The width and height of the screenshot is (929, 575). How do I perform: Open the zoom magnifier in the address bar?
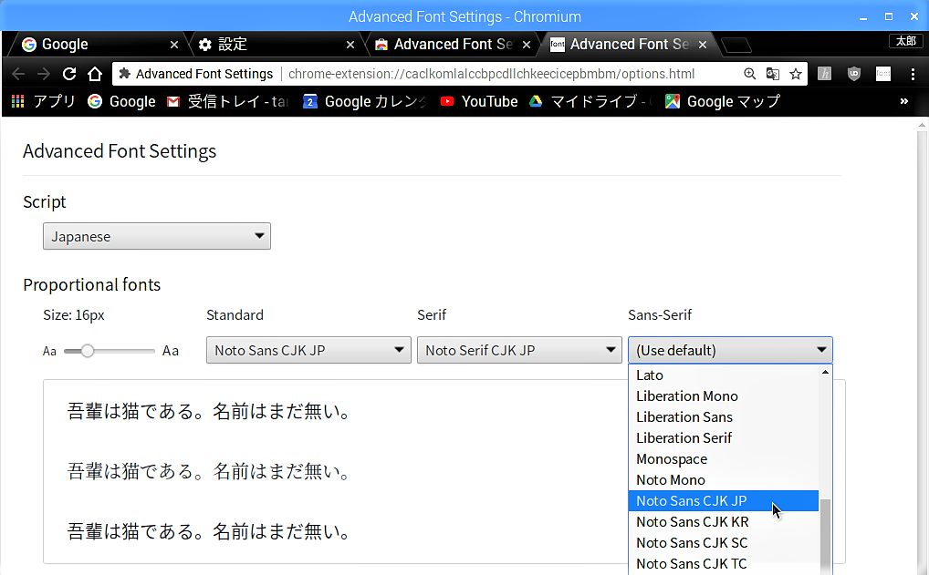click(750, 74)
